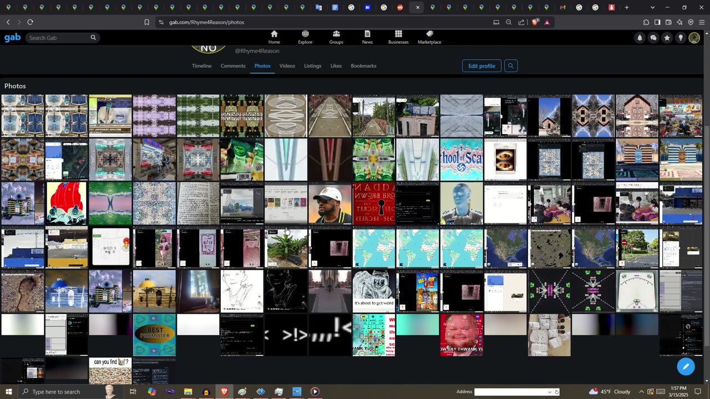Toggle Brave VPN shield icon
The width and height of the screenshot is (710, 399).
[x=691, y=22]
